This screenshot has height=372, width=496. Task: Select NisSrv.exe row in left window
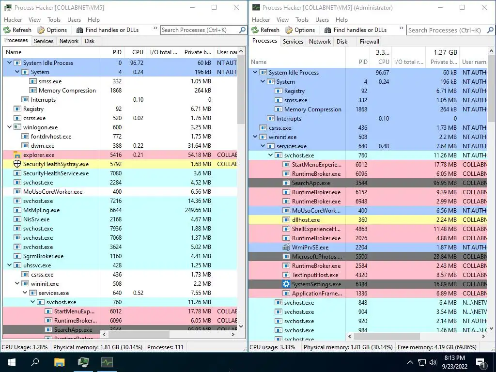120,219
